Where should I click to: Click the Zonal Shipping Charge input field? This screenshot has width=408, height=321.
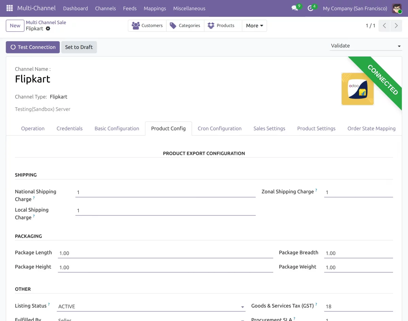click(358, 192)
